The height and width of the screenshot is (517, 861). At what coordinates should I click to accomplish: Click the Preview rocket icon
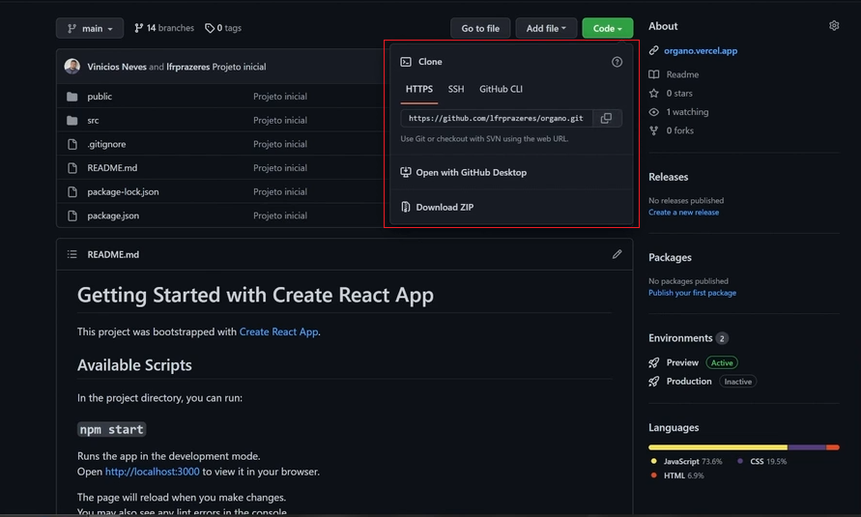click(654, 362)
